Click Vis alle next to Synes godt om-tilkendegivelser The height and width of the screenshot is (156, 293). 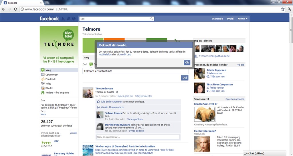[73, 133]
